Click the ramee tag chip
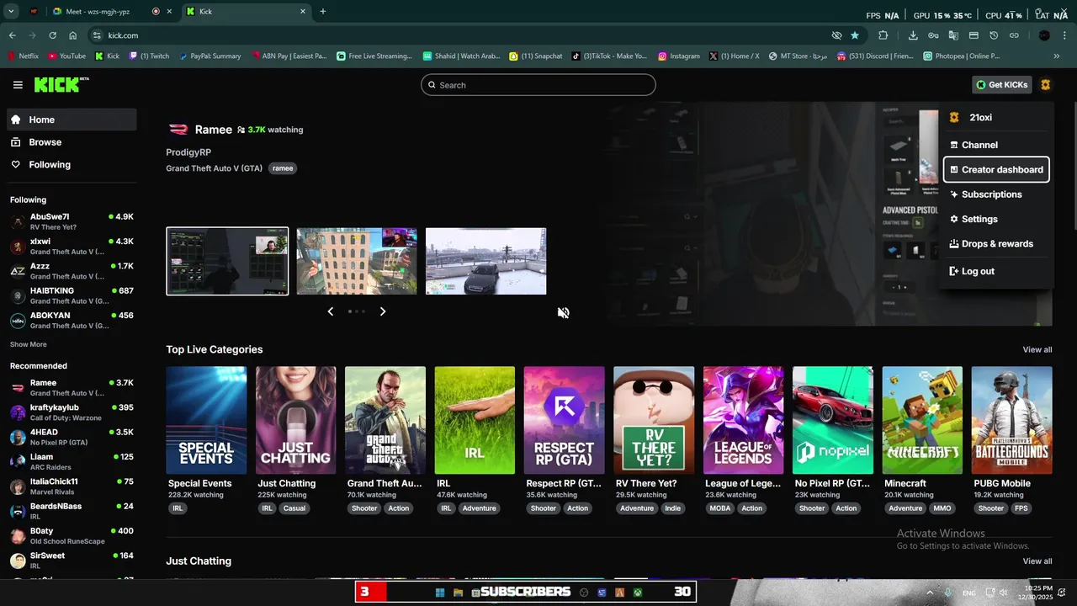 pyautogui.click(x=283, y=168)
